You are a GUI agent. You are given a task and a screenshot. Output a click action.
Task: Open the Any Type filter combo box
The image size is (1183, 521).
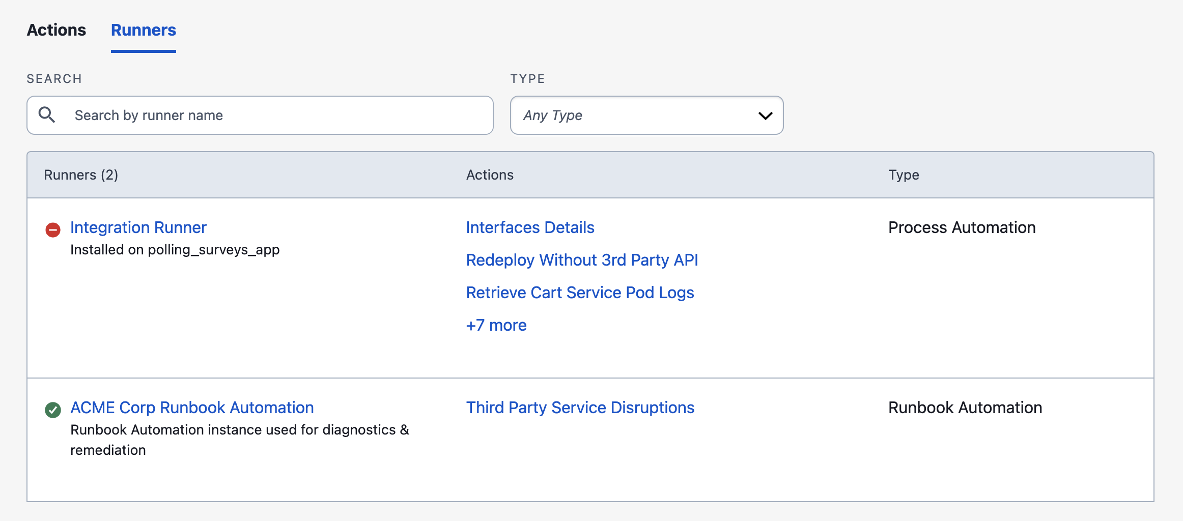click(x=646, y=115)
